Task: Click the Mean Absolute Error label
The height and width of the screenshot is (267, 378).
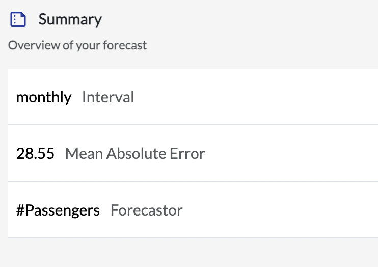Action: [135, 154]
